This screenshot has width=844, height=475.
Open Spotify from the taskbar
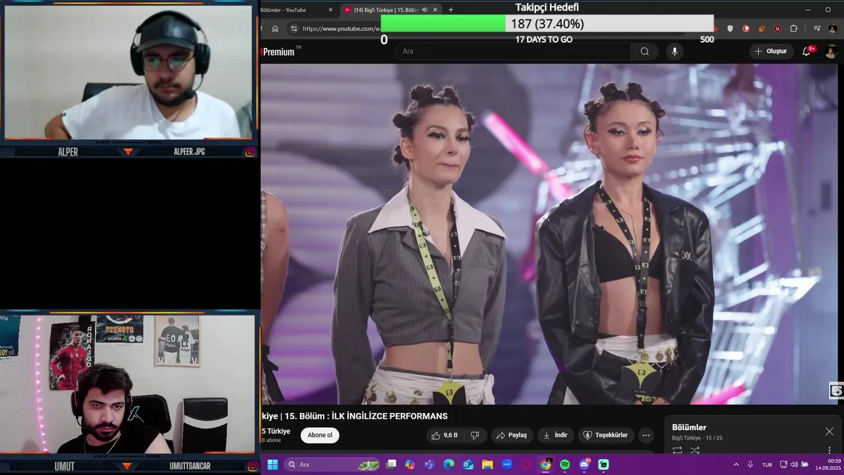coord(565,464)
